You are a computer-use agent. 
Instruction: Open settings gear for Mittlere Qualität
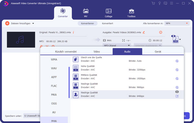point(177,79)
